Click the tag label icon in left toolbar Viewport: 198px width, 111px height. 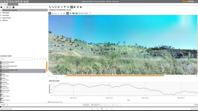pyautogui.click(x=7, y=7)
